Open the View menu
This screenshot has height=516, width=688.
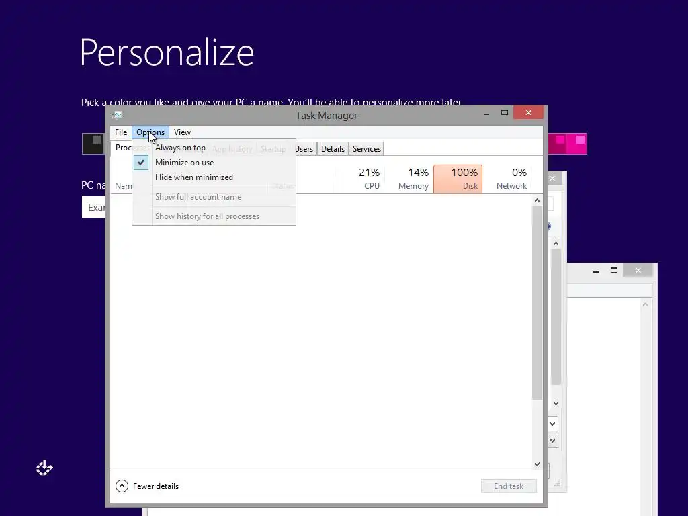(182, 132)
